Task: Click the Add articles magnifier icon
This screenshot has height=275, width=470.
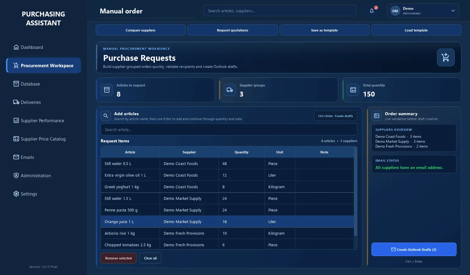Action: (106, 116)
